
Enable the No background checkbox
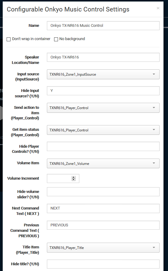point(56,39)
